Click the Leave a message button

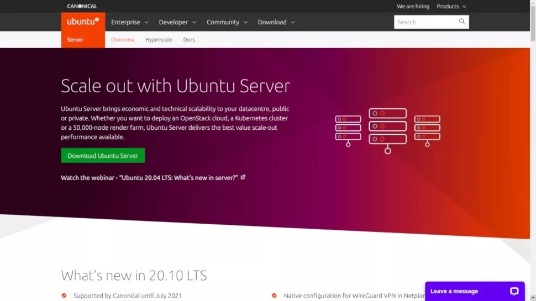click(475, 291)
